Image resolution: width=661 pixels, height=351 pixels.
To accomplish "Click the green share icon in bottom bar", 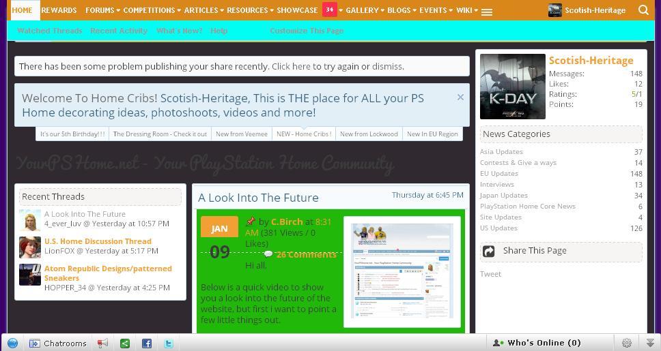I will pos(125,344).
